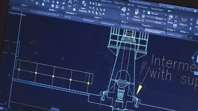
Task: Toggle layer on/off lightbulb icon
Action: click(x=90, y=3)
